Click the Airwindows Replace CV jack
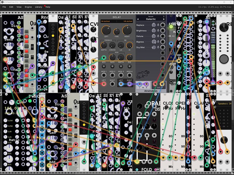234x175 pixels. [163, 25]
